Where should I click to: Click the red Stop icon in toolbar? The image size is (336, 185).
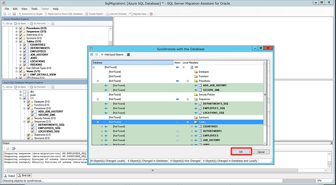[151, 14]
